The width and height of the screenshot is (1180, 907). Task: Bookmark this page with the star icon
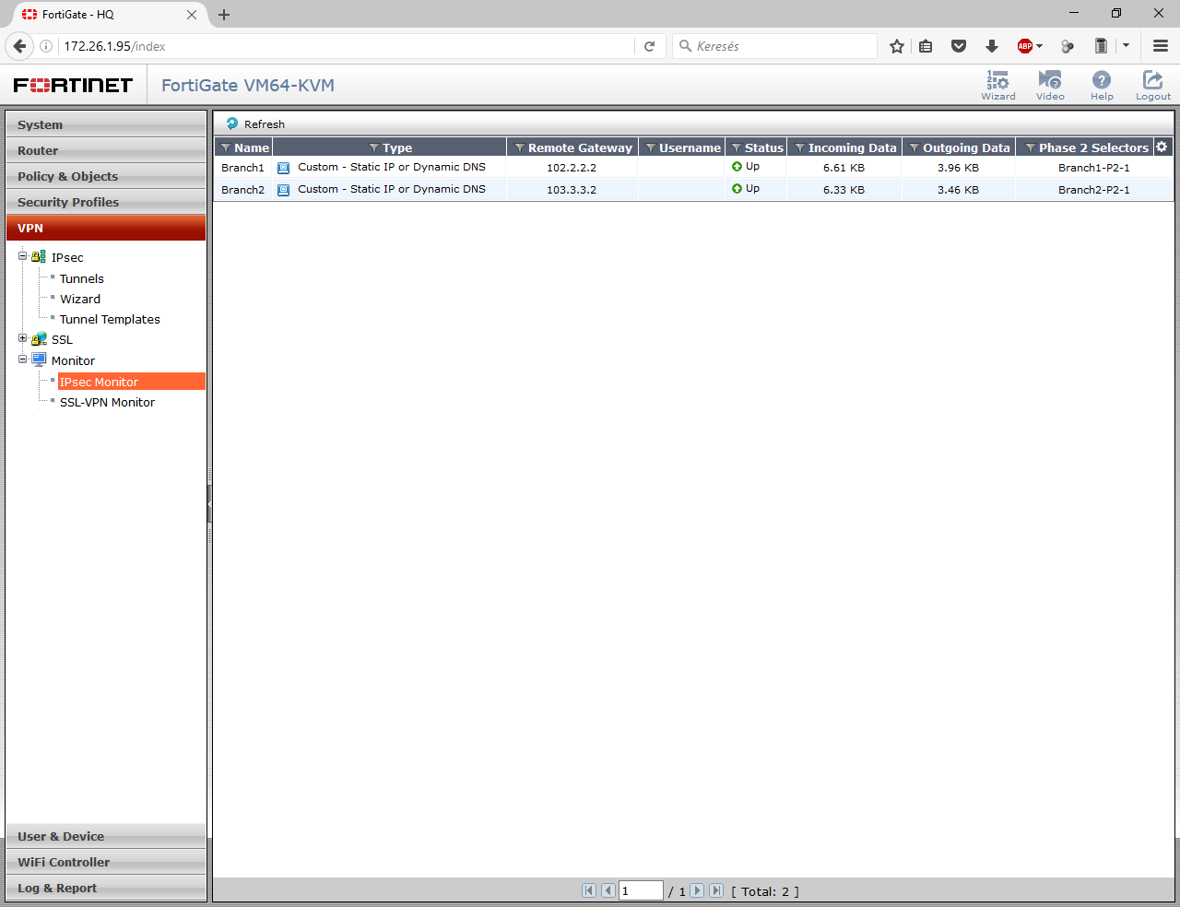(x=897, y=45)
